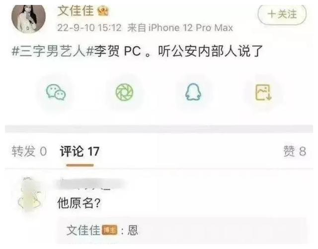318x249 pixels.
Task: Open the 文佳佳 profile avatar
Action: (29, 18)
